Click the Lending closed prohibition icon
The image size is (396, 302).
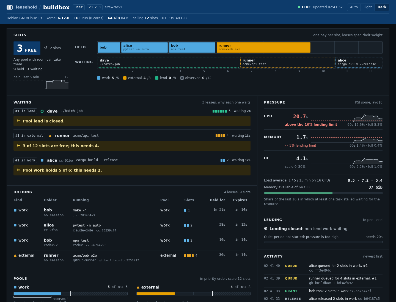[266, 228]
